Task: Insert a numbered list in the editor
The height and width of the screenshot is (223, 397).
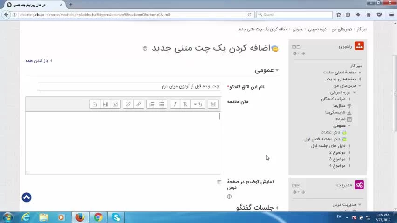Action: click(151, 105)
